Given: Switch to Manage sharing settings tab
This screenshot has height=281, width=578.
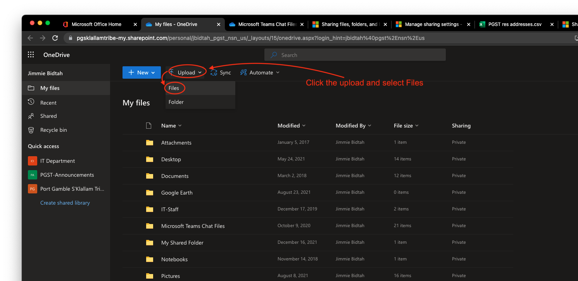Looking at the screenshot, I should pyautogui.click(x=433, y=24).
